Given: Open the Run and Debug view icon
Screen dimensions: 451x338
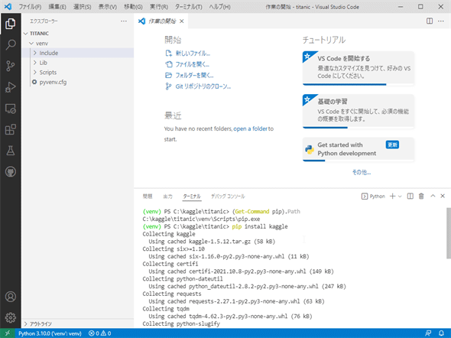Looking at the screenshot, I should click(x=11, y=87).
